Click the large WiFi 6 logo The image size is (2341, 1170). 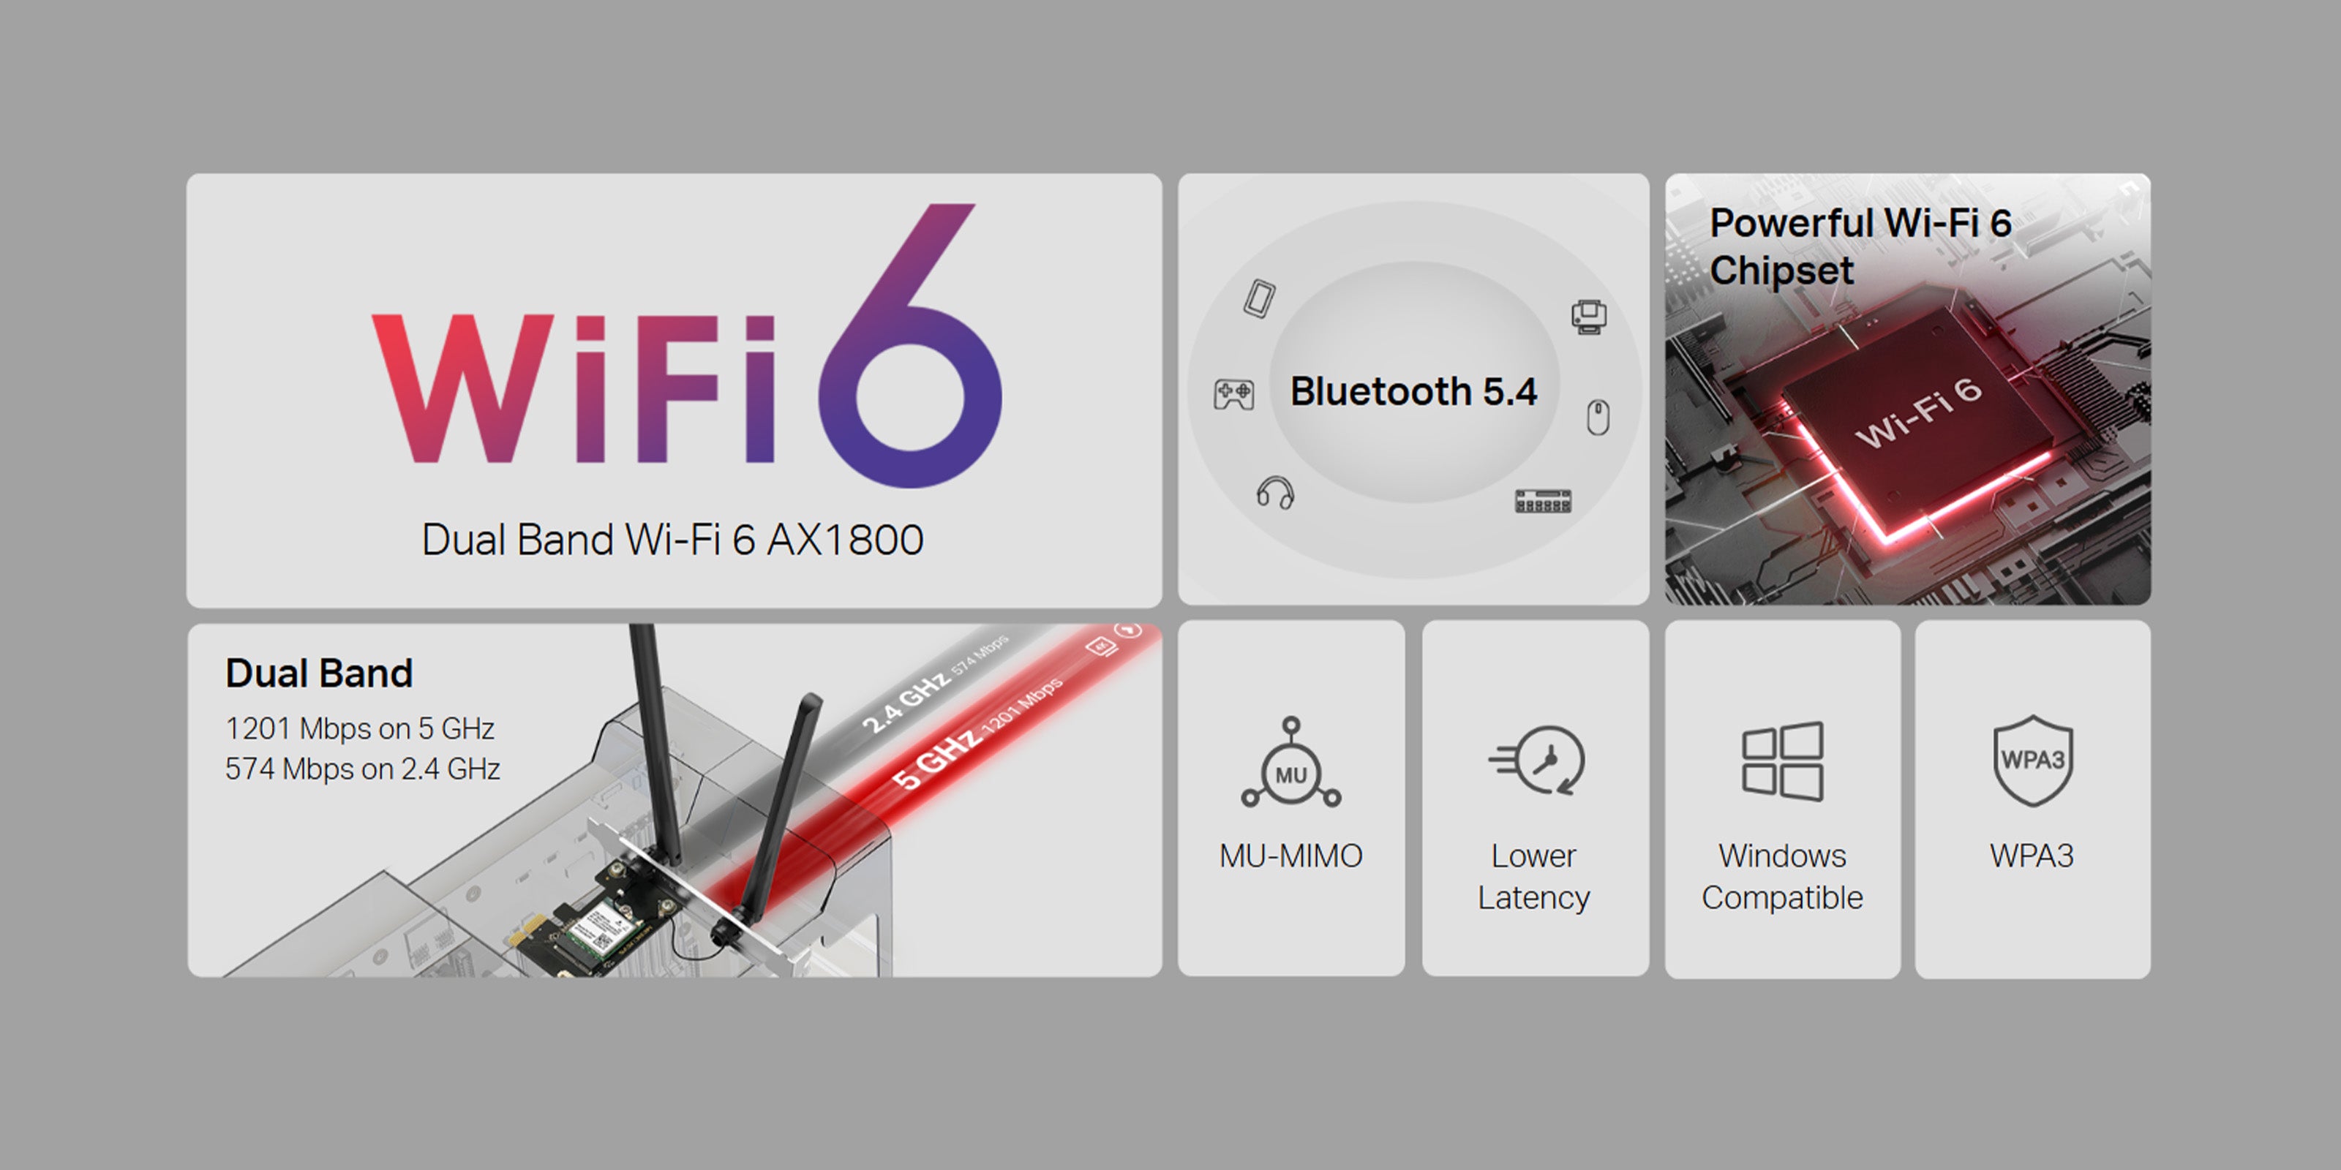coord(687,345)
